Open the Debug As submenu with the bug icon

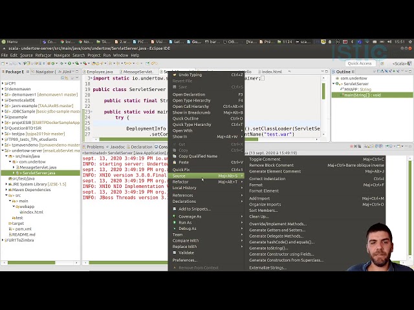coord(187,228)
